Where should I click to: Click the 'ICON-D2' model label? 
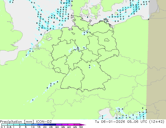point(44,122)
